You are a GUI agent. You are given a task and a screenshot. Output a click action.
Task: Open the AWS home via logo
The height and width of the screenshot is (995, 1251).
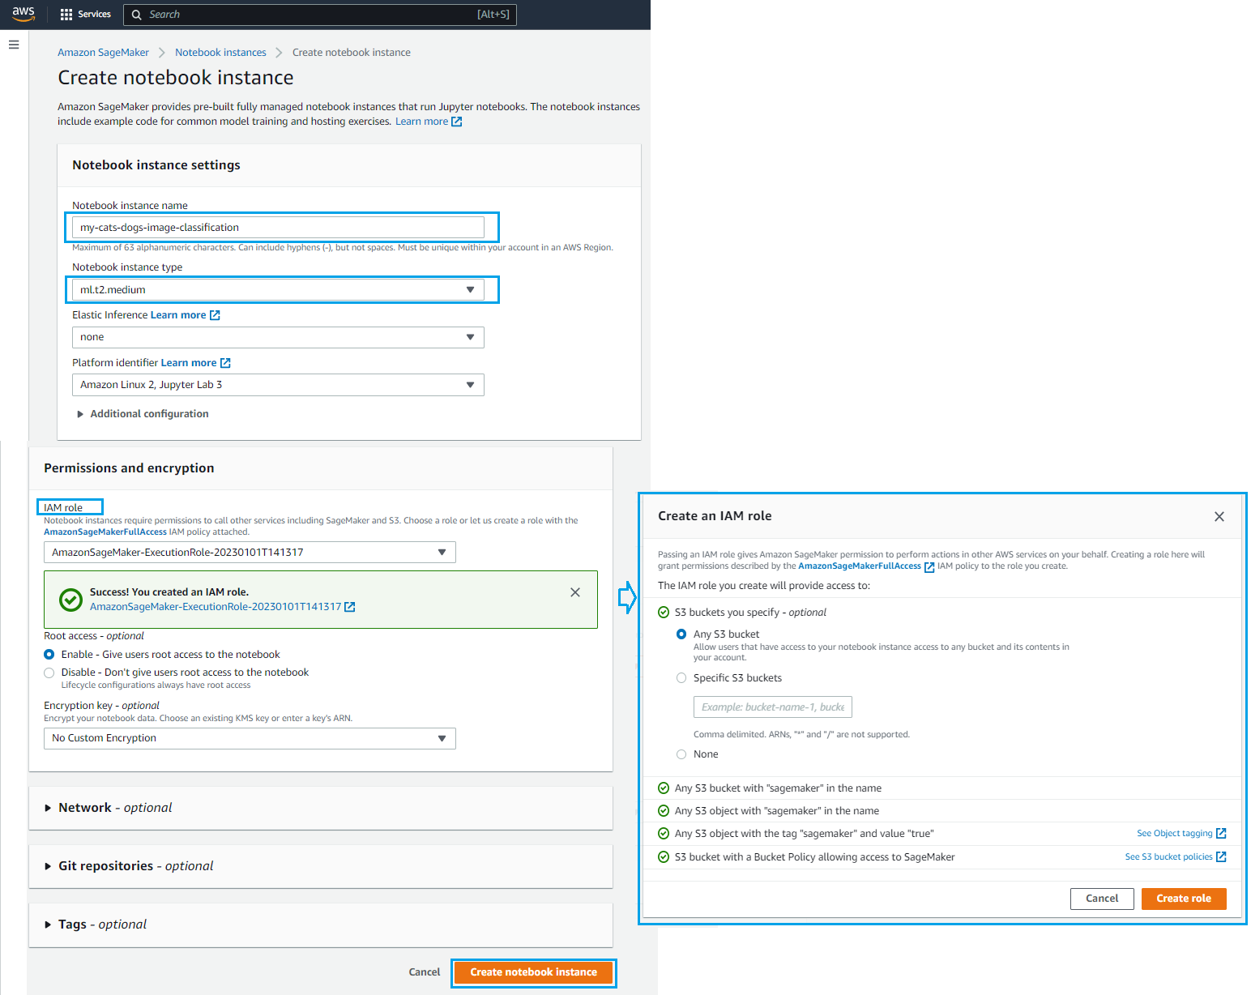point(22,14)
